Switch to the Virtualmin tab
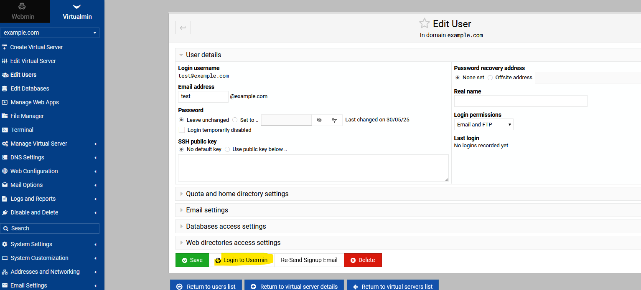Viewport: 641px width, 290px height. [x=77, y=11]
